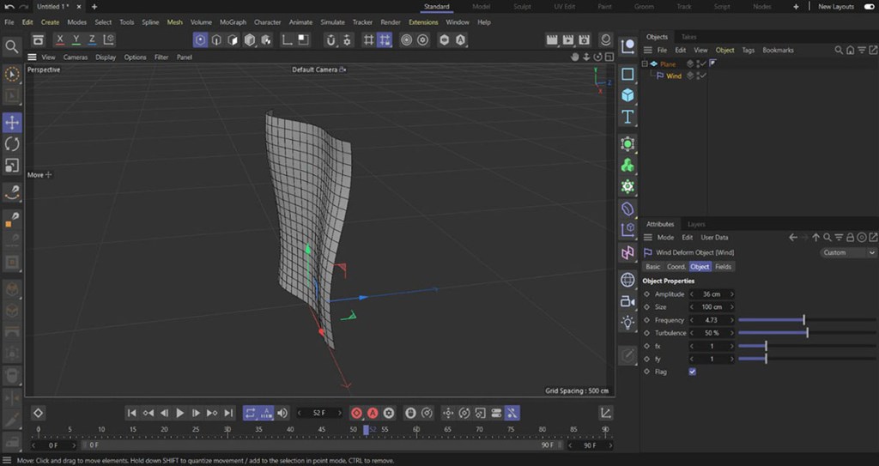Click the Light object icon
This screenshot has height=466, width=879.
(627, 322)
